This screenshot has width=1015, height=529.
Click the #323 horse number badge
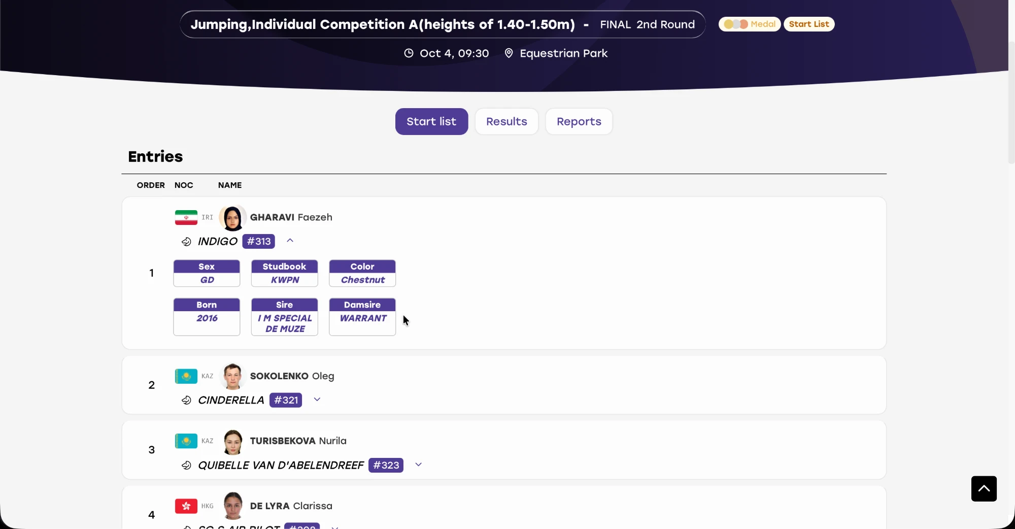pyautogui.click(x=386, y=466)
